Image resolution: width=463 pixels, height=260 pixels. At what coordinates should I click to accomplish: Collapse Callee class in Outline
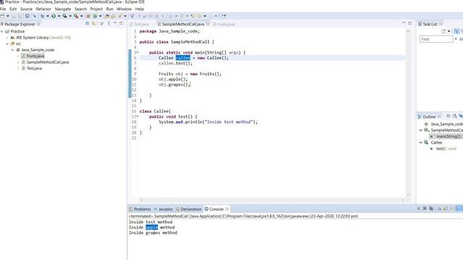coord(421,142)
